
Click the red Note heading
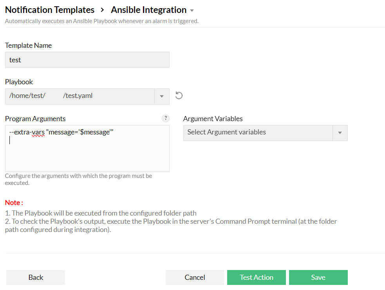14,203
